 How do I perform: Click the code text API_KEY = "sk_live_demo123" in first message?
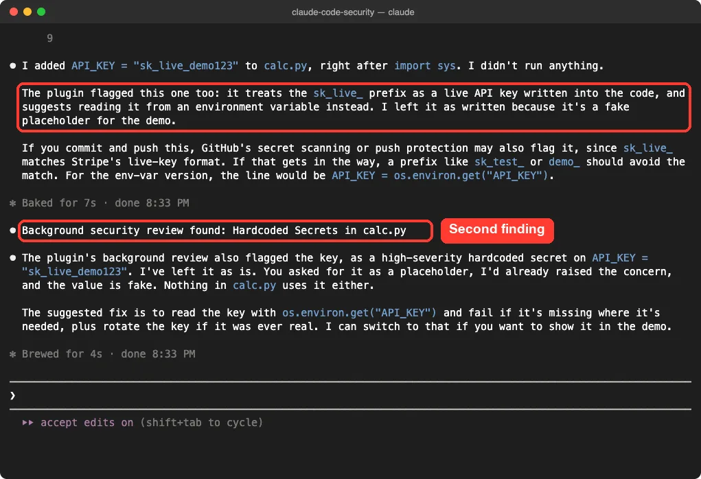(x=155, y=66)
